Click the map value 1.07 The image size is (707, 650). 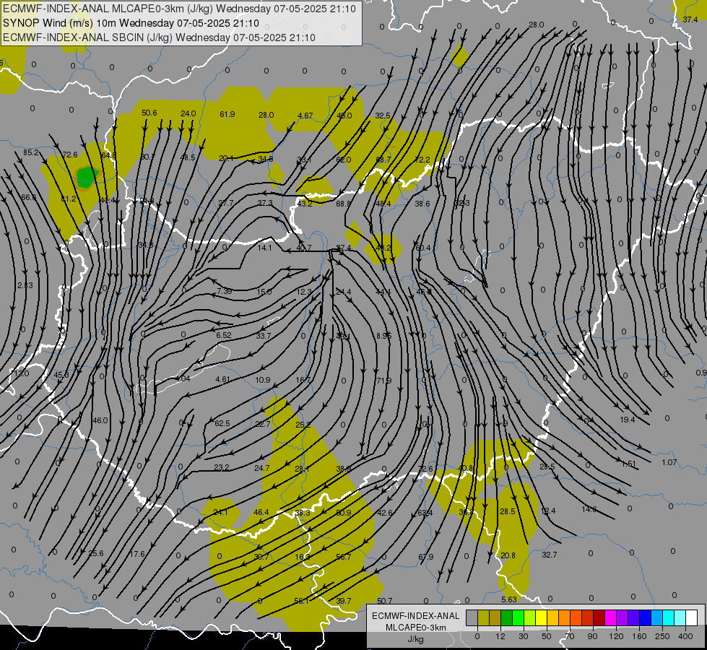click(669, 462)
